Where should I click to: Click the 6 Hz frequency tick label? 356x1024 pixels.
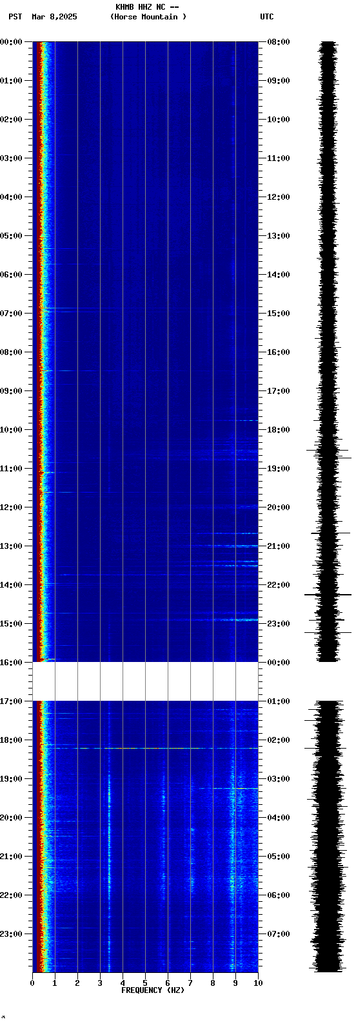pyautogui.click(x=168, y=983)
